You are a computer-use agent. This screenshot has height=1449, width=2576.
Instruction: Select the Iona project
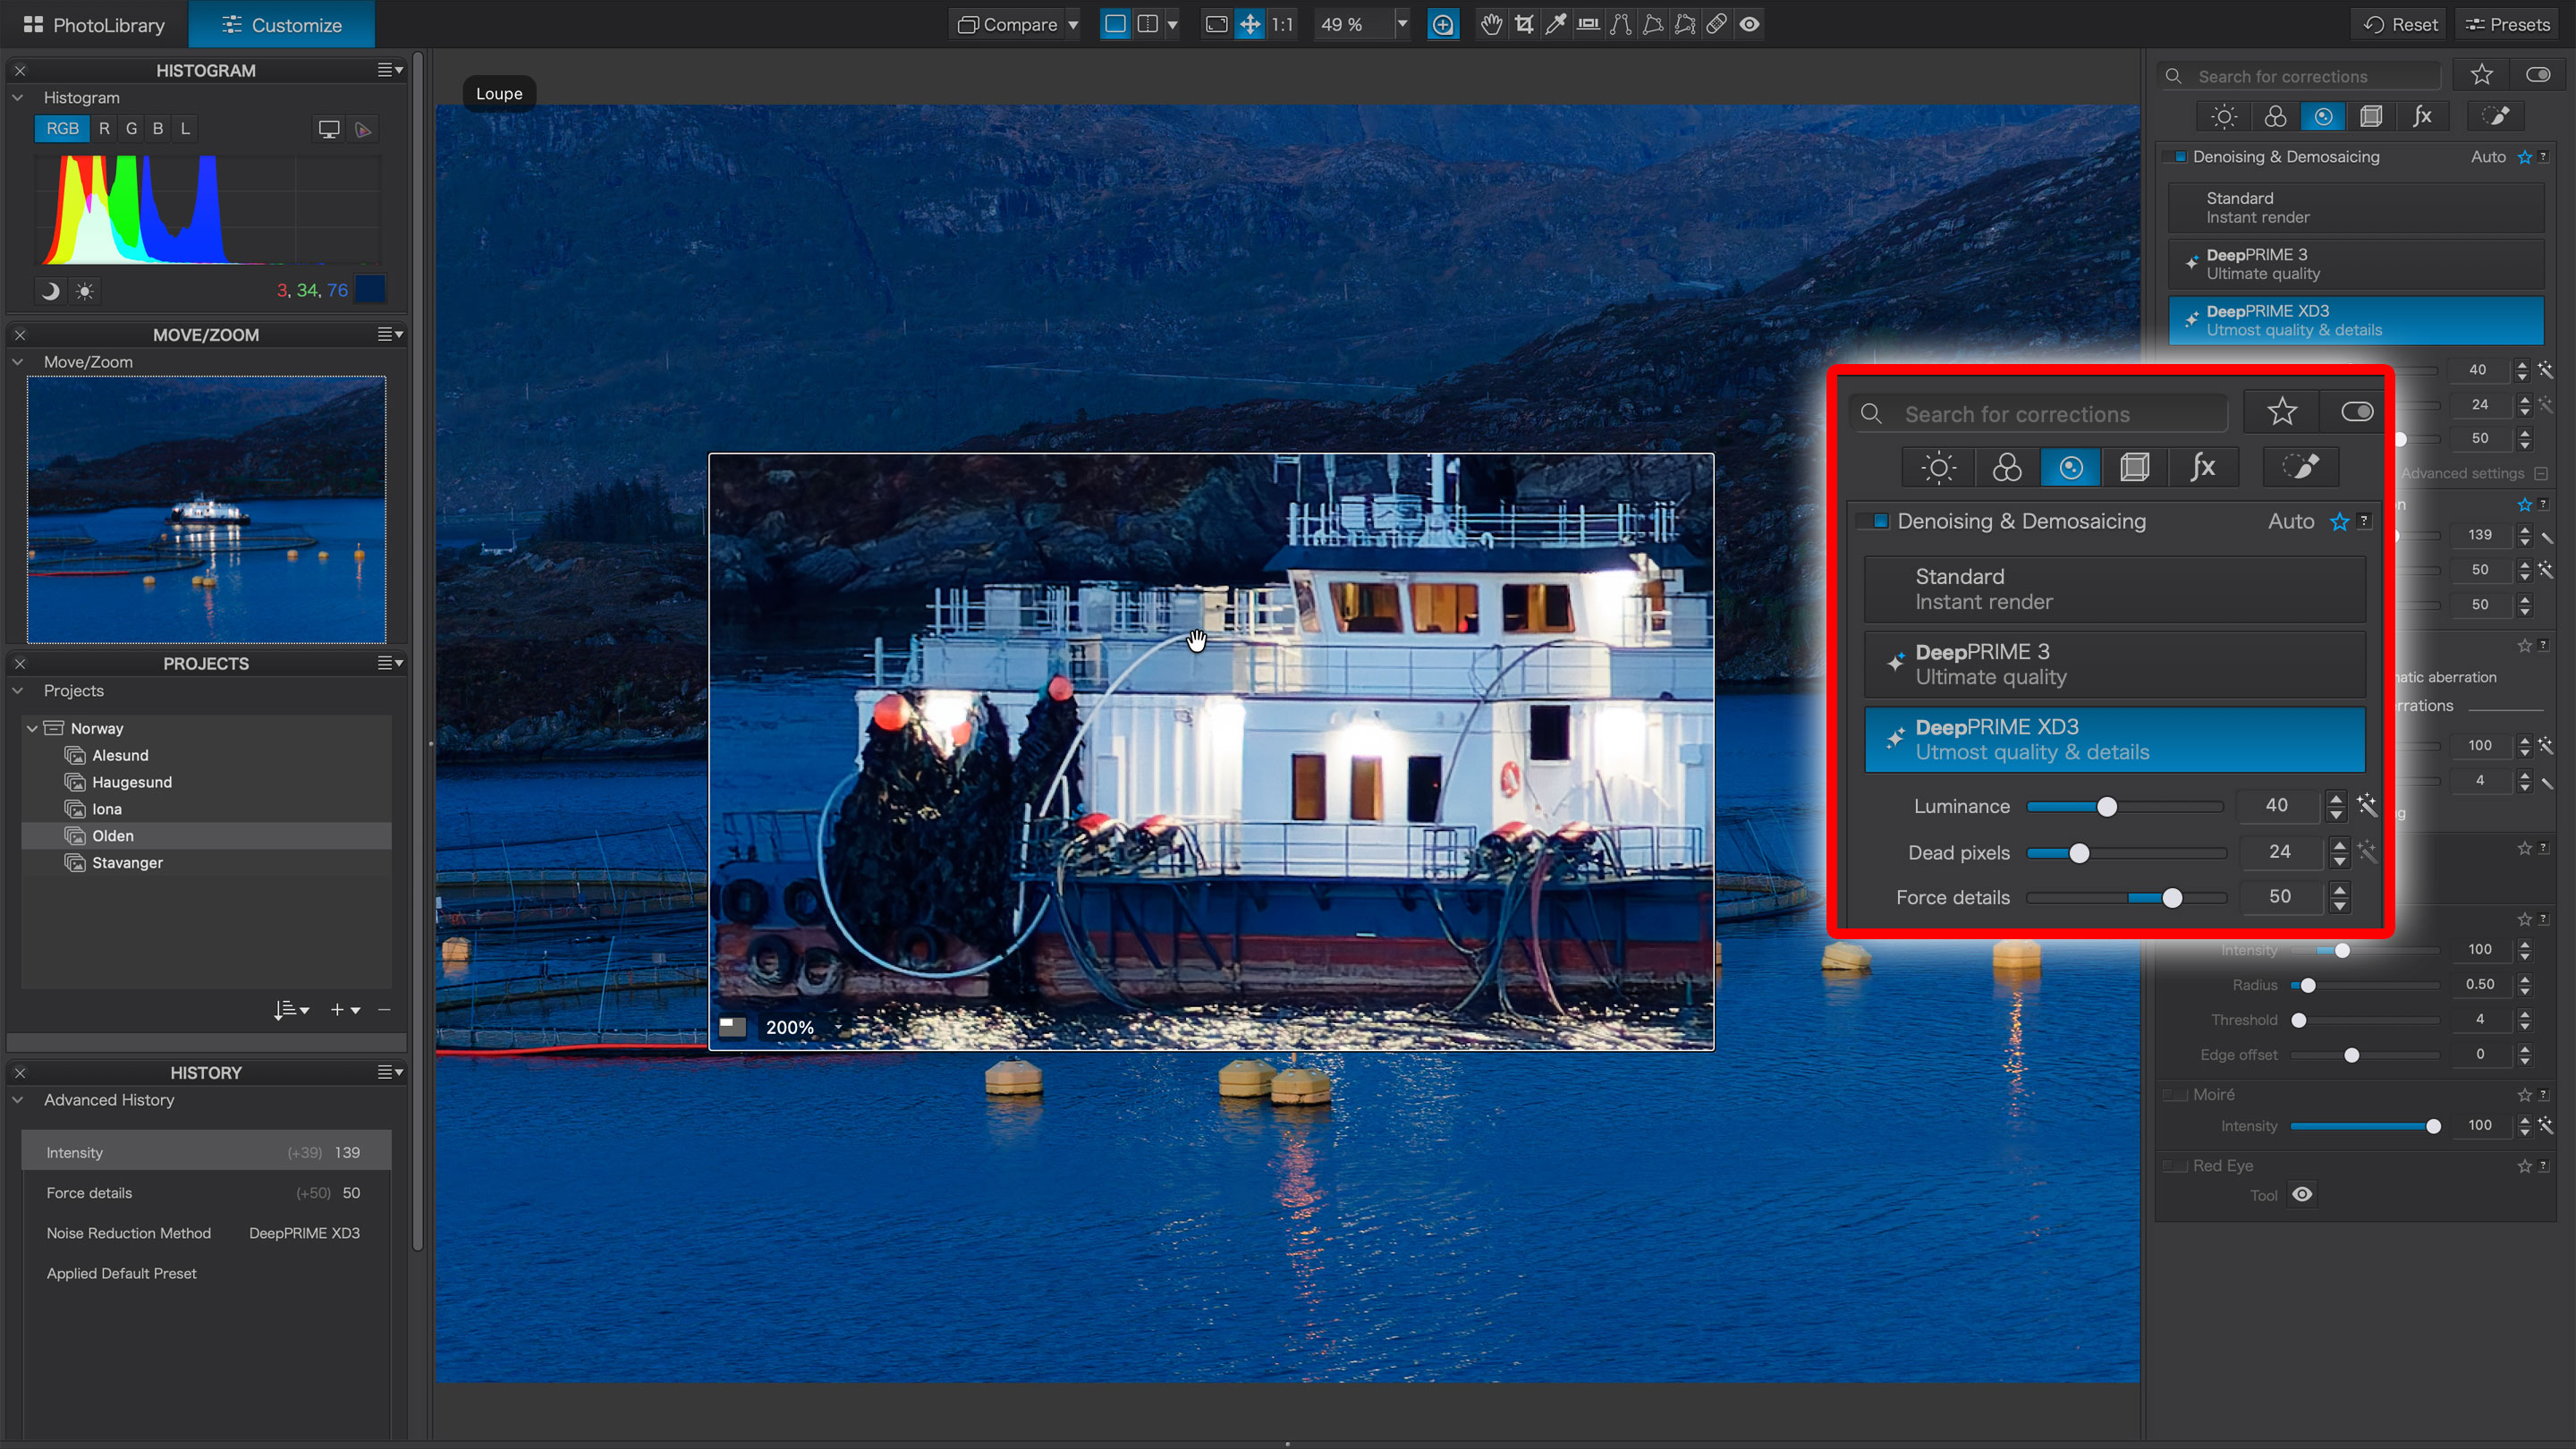[206, 809]
